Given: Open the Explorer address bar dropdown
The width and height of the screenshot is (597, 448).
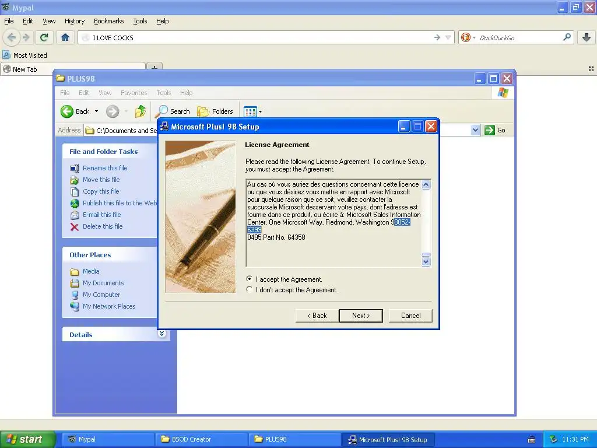Looking at the screenshot, I should click(475, 130).
